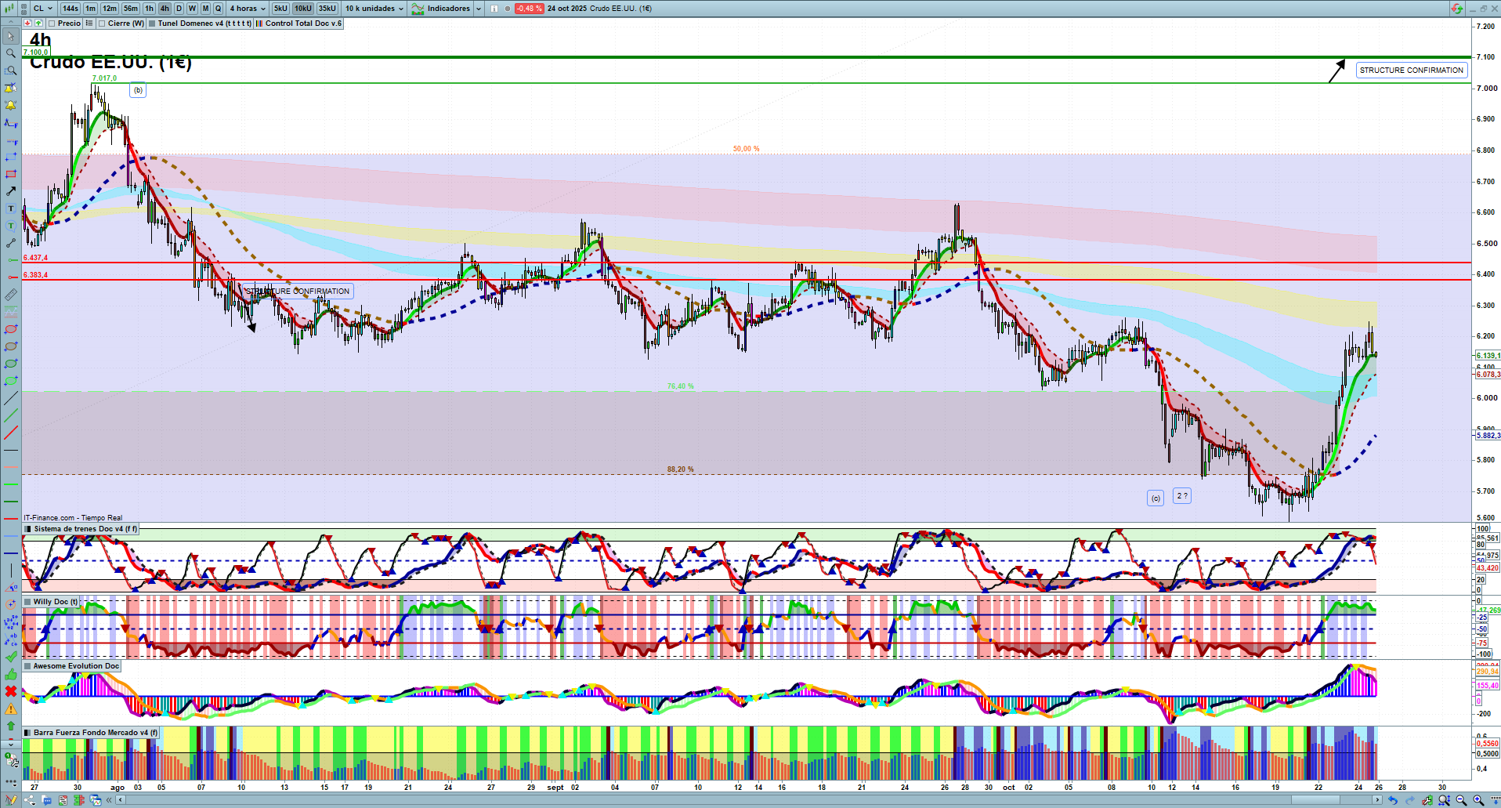Choose the green horizontal line tool
1501x808 pixels.
[11, 260]
